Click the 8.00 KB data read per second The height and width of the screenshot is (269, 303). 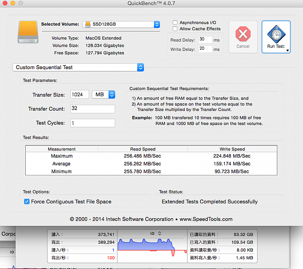click(245, 250)
